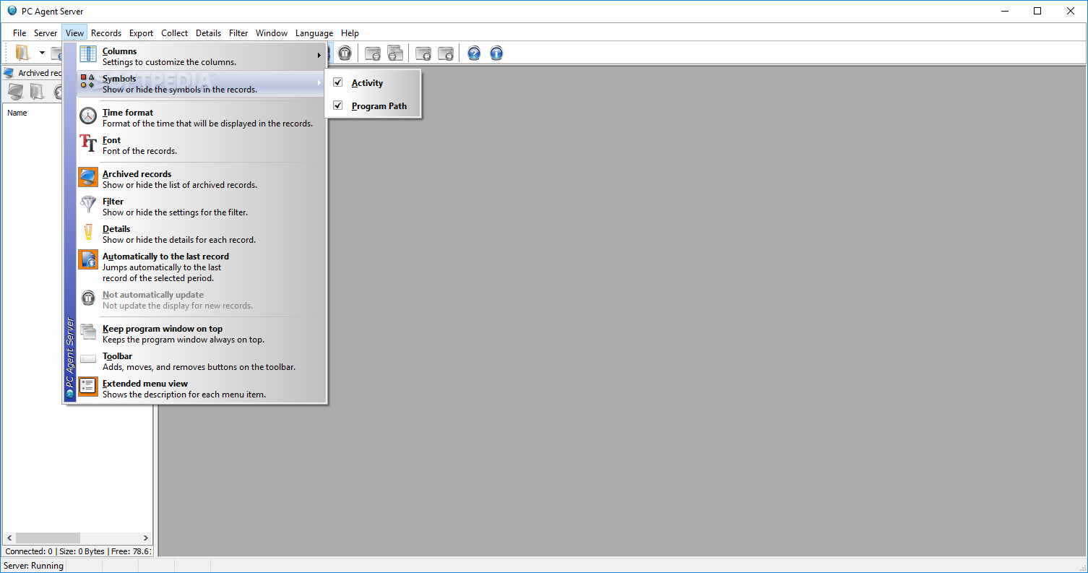Click the monitor icon under Archived records panel
This screenshot has height=573, width=1088.
pyautogui.click(x=15, y=91)
